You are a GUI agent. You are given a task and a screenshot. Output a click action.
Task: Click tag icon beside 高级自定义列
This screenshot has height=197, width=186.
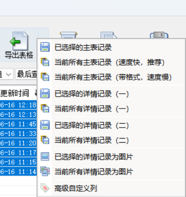(x=45, y=188)
